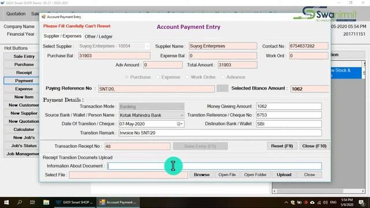Click the Open Folder button

tap(256, 174)
